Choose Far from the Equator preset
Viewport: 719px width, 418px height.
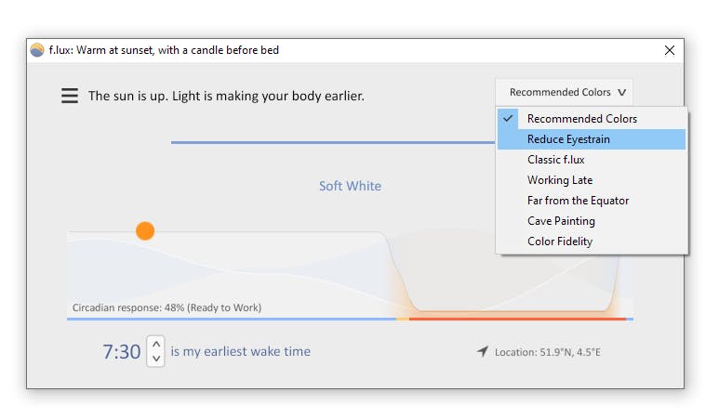pos(578,201)
